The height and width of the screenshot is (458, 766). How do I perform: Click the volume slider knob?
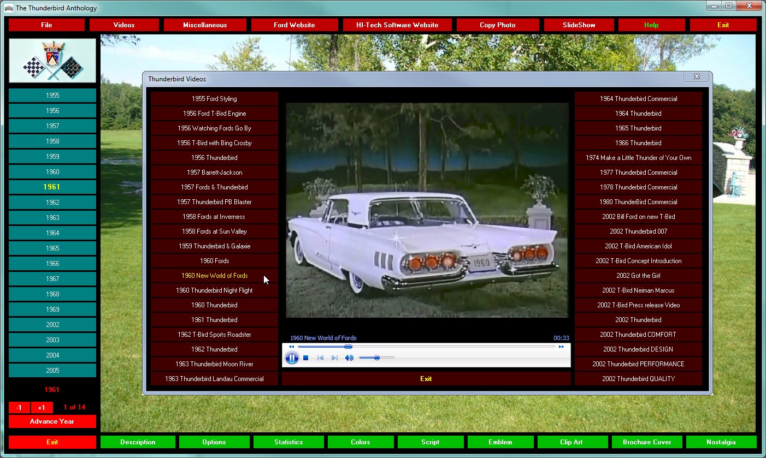377,358
